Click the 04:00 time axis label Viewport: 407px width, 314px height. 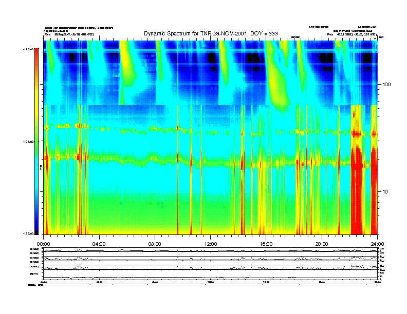tap(99, 244)
